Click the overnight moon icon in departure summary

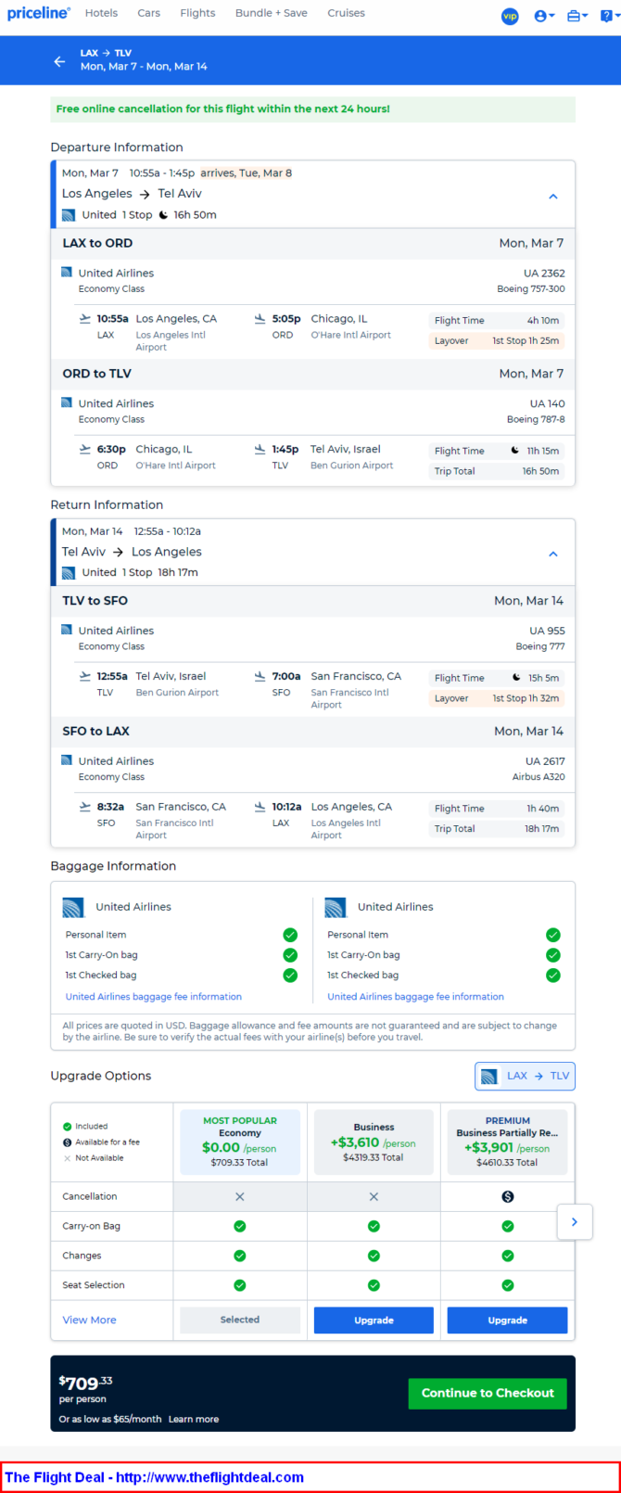tap(163, 215)
